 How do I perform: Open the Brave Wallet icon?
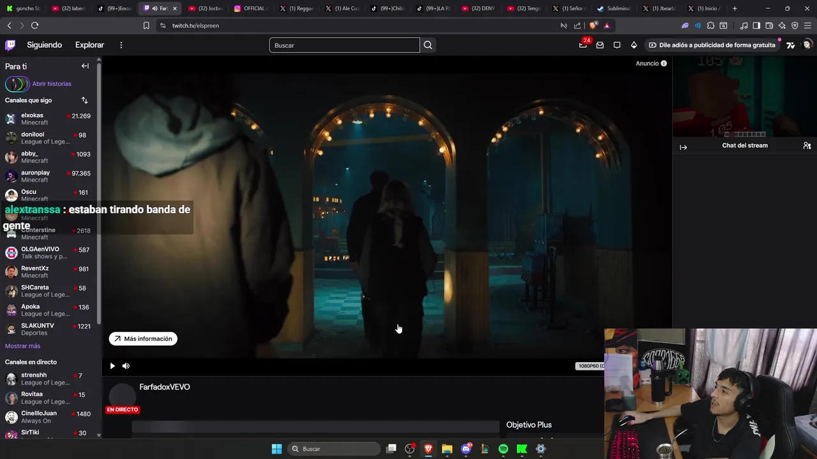pyautogui.click(x=769, y=25)
